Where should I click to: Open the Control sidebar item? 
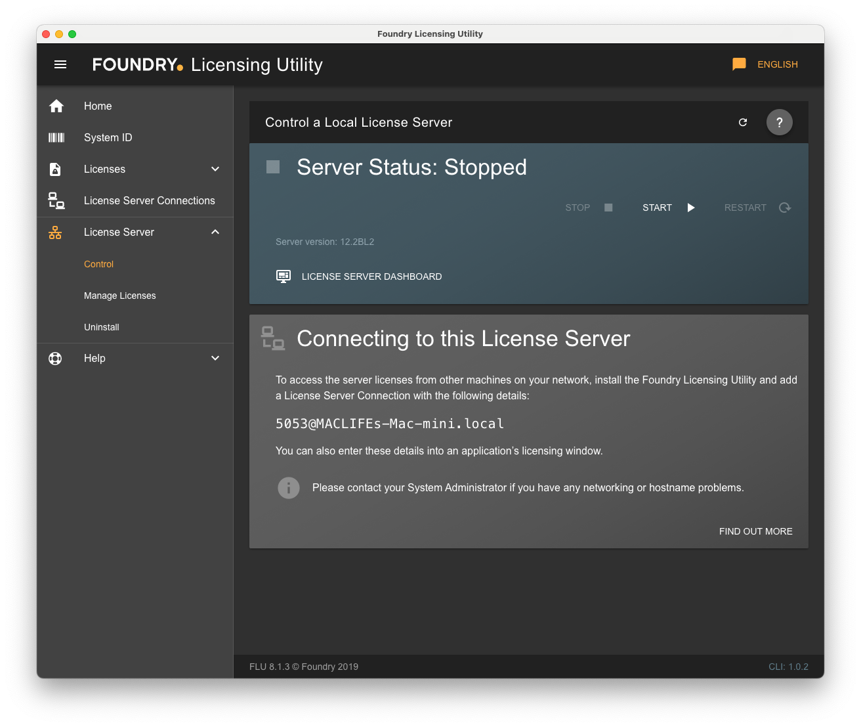tap(99, 264)
